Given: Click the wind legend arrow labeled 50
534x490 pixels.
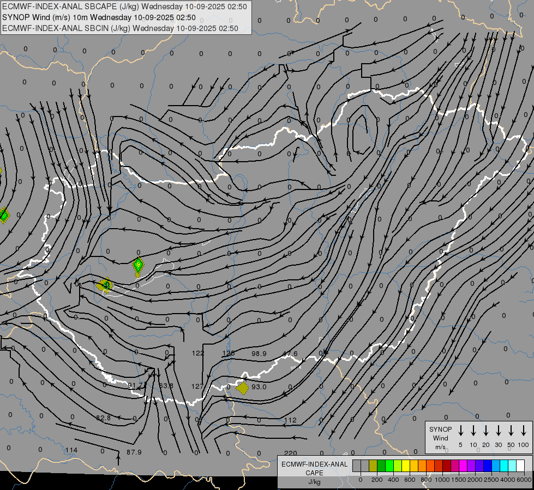Looking at the screenshot, I should (x=511, y=430).
